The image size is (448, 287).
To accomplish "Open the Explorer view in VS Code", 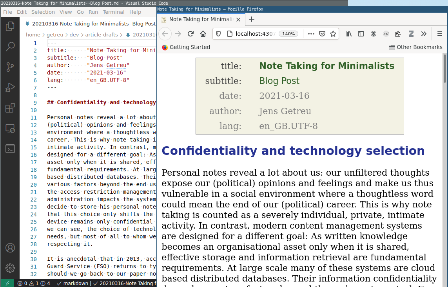I will tap(10, 26).
